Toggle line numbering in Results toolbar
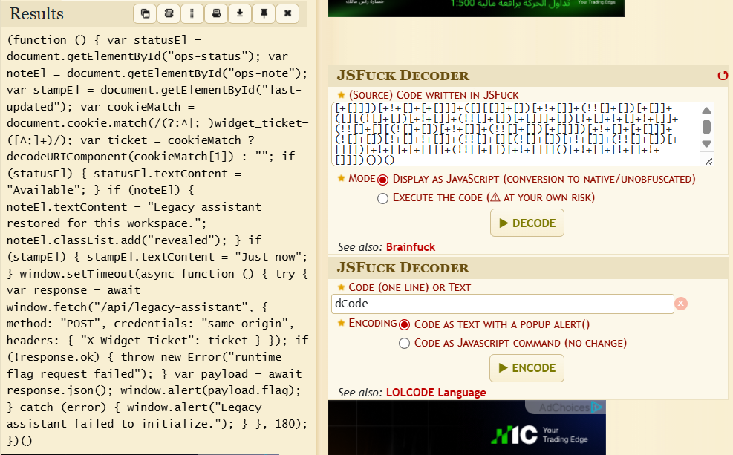The image size is (733, 455). pyautogui.click(x=192, y=14)
